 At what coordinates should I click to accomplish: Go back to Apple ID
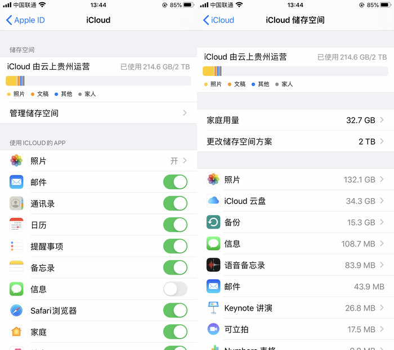(x=25, y=20)
